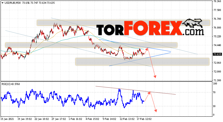Viewport: 223px width, 122px height.
Task: Click the OHLC values 73.656 73.747 73.634 73.635
Action: tap(38, 3)
